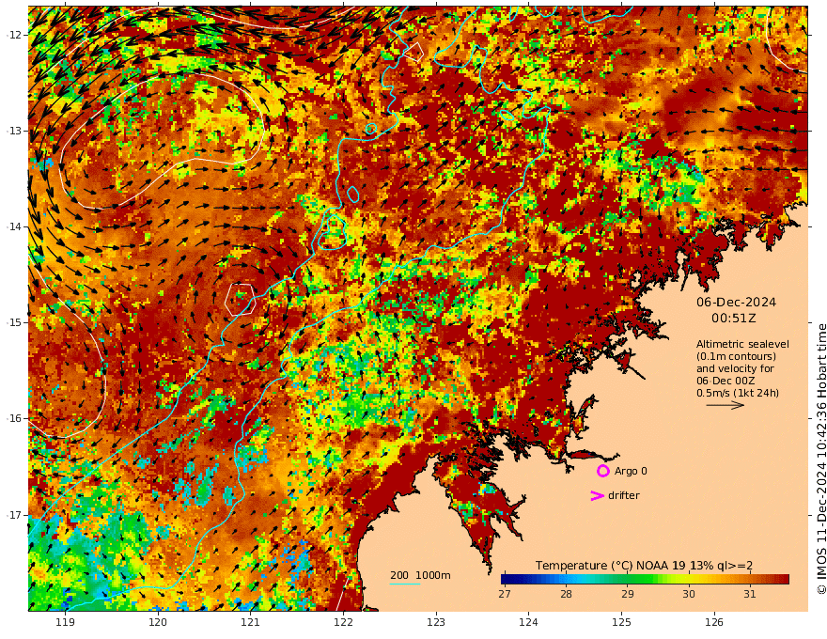Click the colorbar tick label 31

(750, 594)
